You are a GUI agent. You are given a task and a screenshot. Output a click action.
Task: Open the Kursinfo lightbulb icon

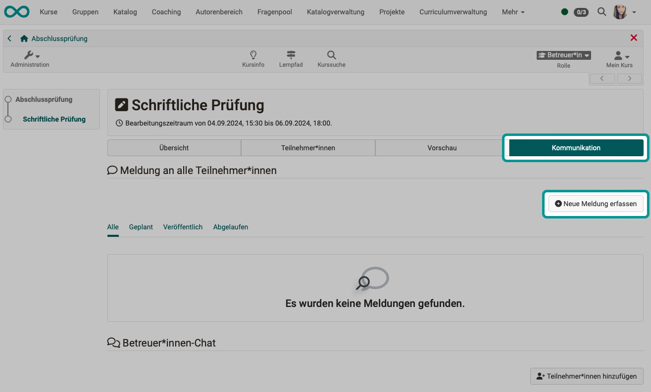(x=253, y=55)
